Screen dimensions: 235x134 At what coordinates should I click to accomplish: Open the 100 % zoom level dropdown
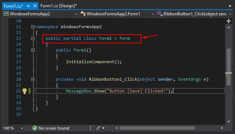click(13, 128)
